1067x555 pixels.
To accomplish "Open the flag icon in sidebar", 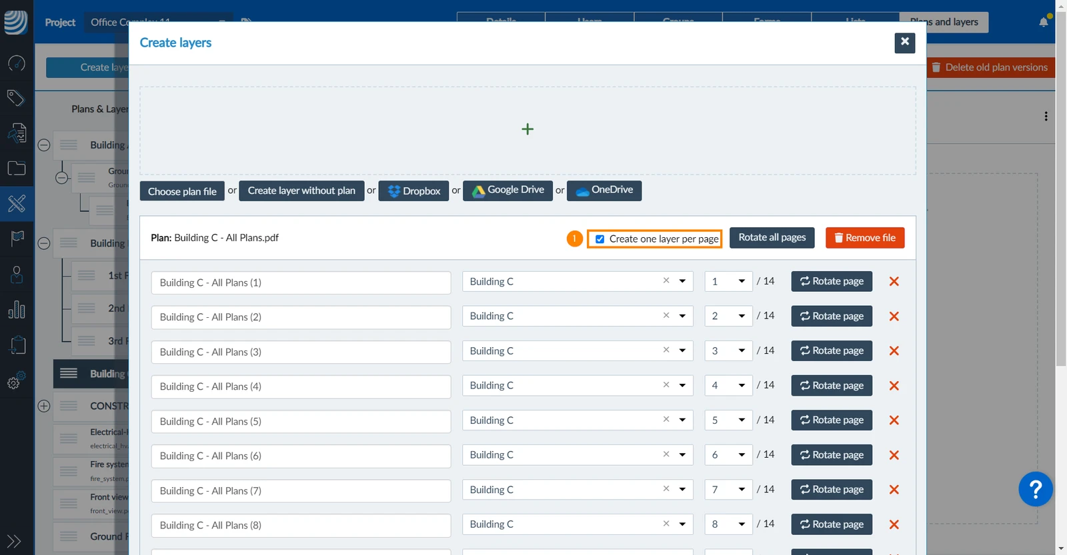I will 17,239.
